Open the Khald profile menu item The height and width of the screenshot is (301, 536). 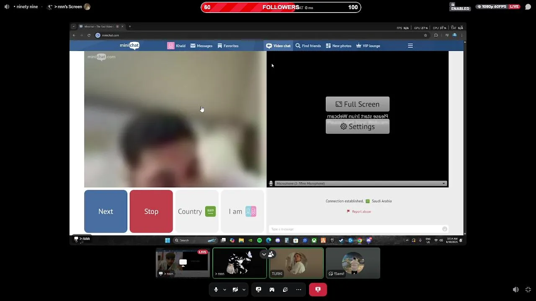[176, 46]
